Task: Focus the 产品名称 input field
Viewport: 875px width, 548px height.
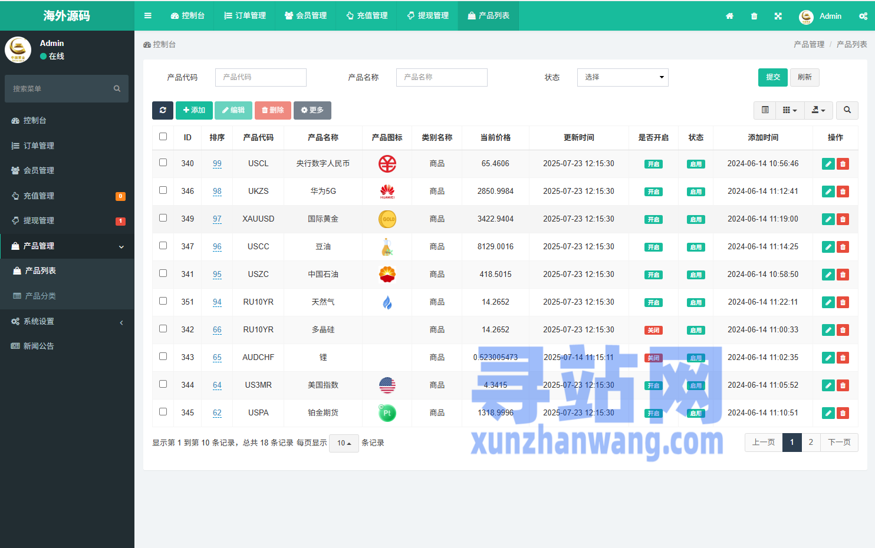Action: point(442,77)
